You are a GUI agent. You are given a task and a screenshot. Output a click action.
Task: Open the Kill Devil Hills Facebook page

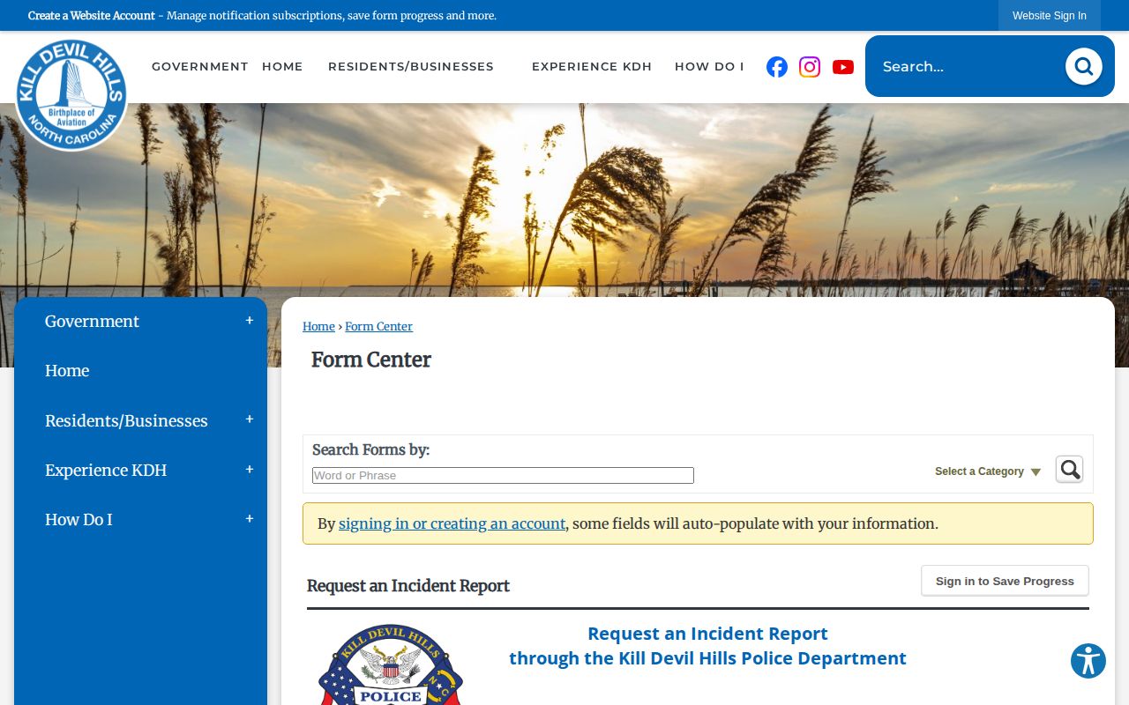pyautogui.click(x=777, y=67)
